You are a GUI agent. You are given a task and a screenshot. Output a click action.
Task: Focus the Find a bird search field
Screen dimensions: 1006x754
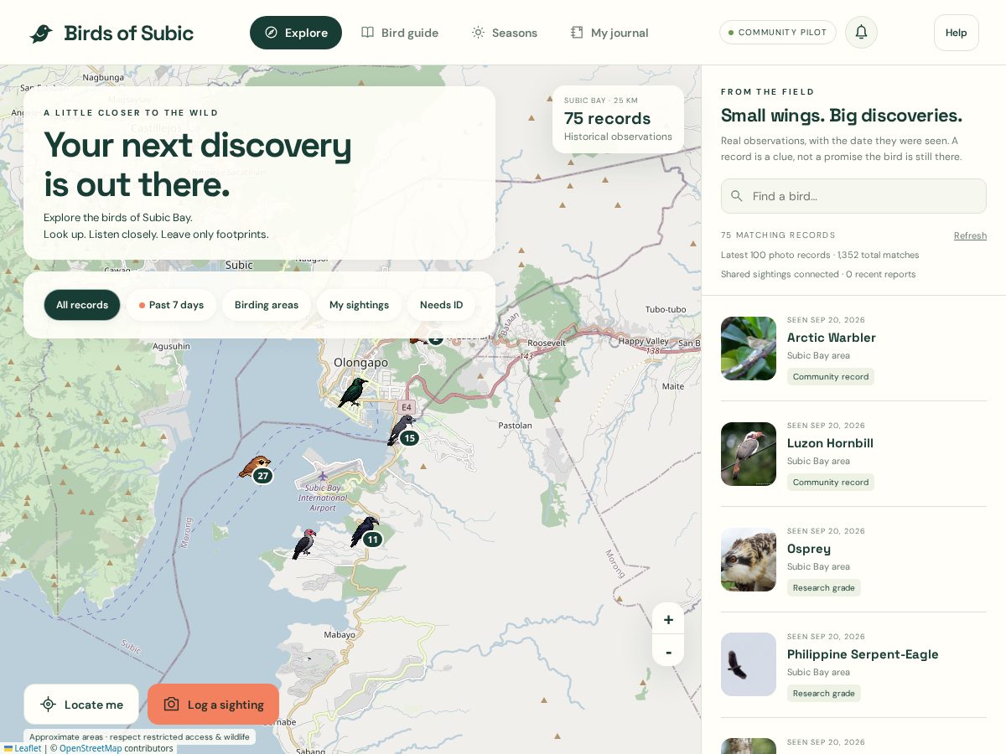click(x=853, y=196)
